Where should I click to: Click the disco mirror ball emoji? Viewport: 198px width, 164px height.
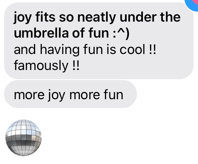[x=24, y=138]
